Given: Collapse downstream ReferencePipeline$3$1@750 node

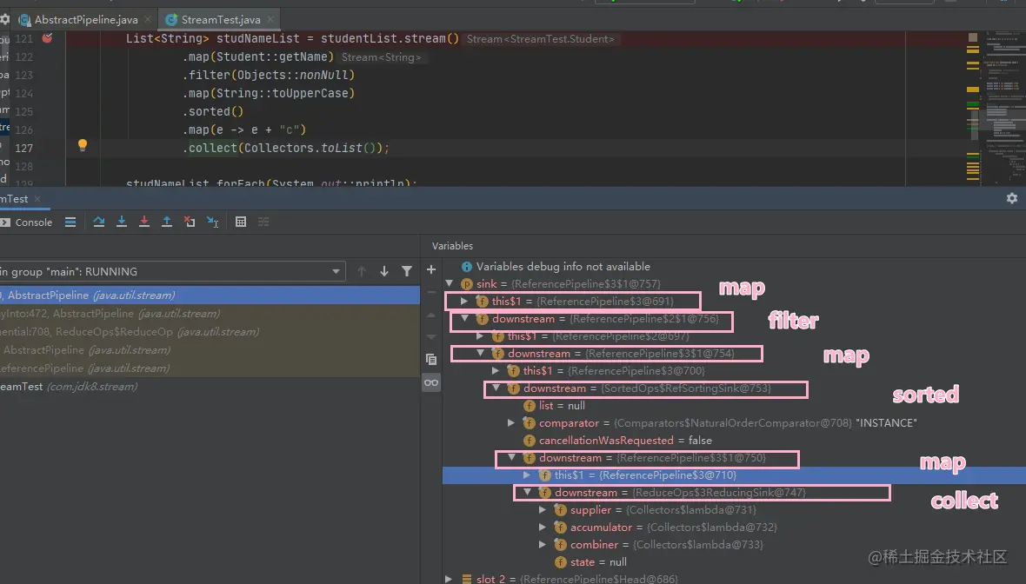Looking at the screenshot, I should pyautogui.click(x=512, y=458).
